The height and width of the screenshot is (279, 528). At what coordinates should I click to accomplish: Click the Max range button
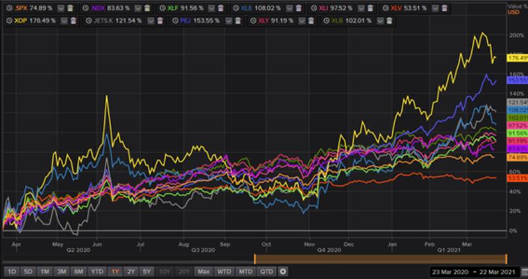coord(203,271)
